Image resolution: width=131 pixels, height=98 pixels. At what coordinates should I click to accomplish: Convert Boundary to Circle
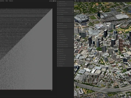click(65, 45)
